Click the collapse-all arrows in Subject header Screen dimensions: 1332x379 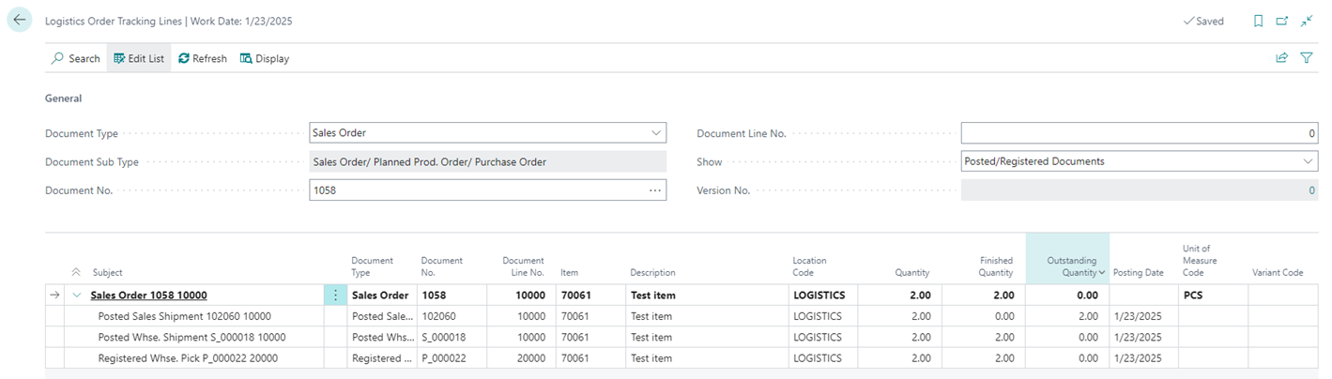76,272
